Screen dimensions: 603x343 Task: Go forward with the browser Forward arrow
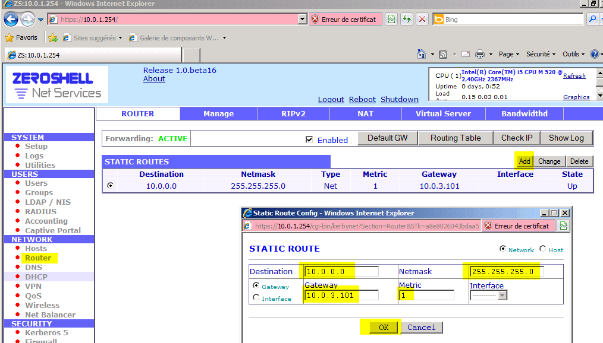[27, 19]
